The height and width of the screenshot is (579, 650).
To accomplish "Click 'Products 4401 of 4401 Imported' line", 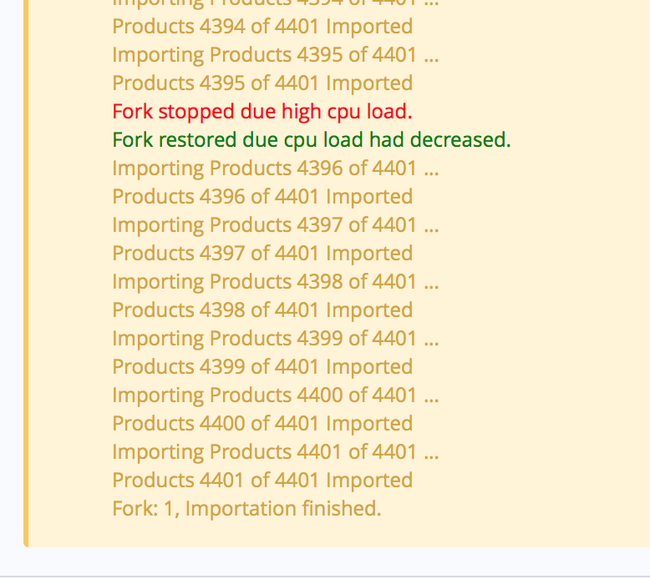I will 262,481.
